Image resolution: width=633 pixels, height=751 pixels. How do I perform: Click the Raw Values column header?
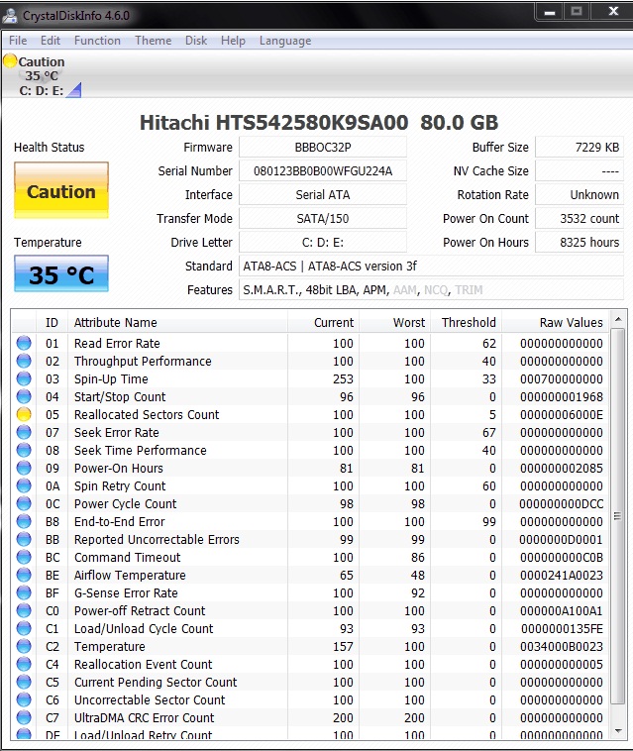(556, 322)
